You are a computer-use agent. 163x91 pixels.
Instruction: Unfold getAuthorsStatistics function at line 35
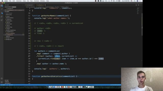click(x=31, y=76)
